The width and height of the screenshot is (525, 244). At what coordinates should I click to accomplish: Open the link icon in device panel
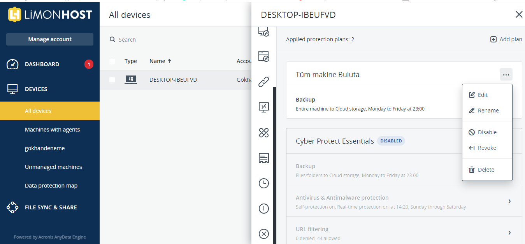(264, 82)
